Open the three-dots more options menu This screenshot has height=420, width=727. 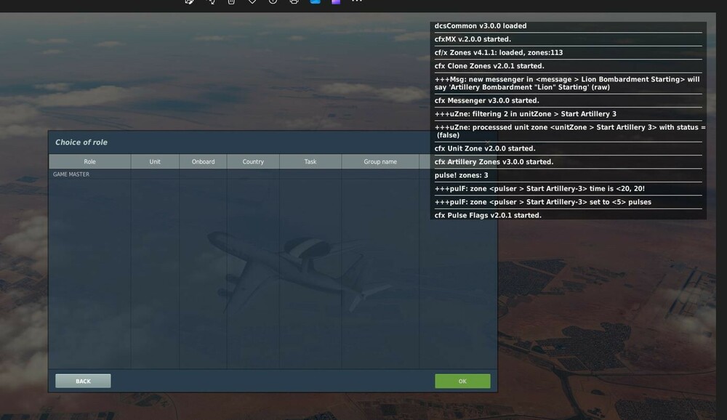(356, 1)
